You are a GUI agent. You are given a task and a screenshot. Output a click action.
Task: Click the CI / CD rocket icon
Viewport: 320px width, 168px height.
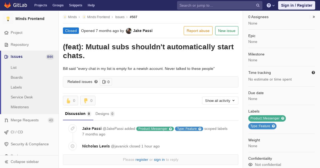point(6,132)
